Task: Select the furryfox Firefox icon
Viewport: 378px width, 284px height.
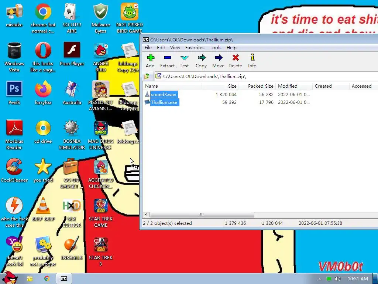Action: pos(43,93)
